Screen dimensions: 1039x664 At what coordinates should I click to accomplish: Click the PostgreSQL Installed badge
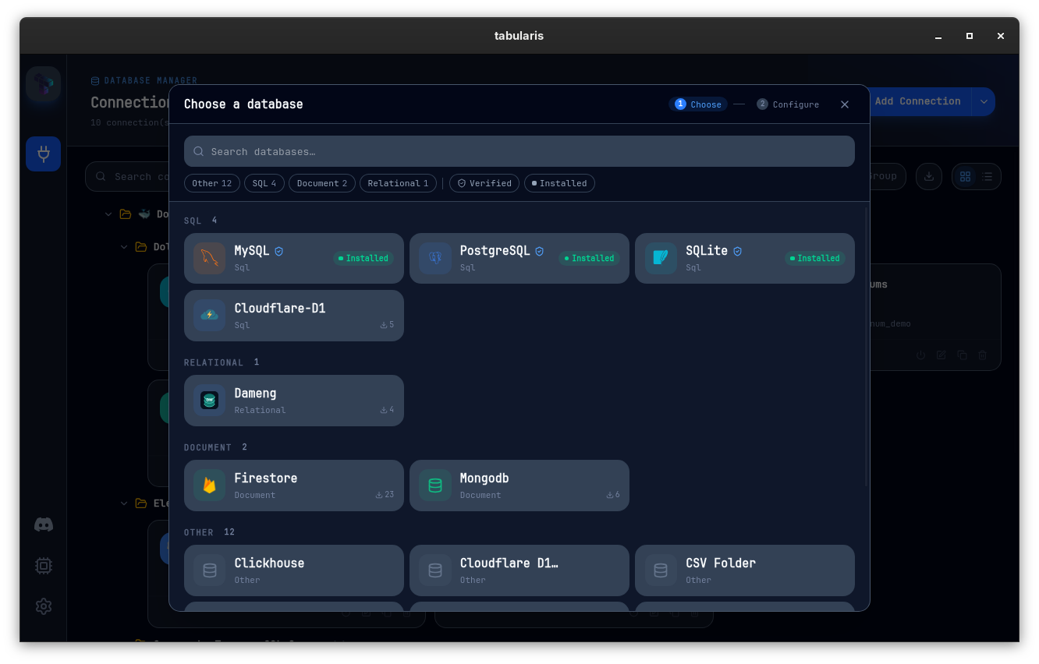(x=589, y=258)
